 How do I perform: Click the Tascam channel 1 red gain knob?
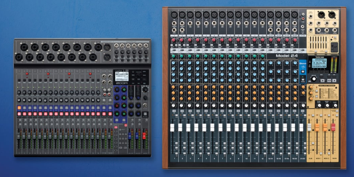click(x=173, y=40)
